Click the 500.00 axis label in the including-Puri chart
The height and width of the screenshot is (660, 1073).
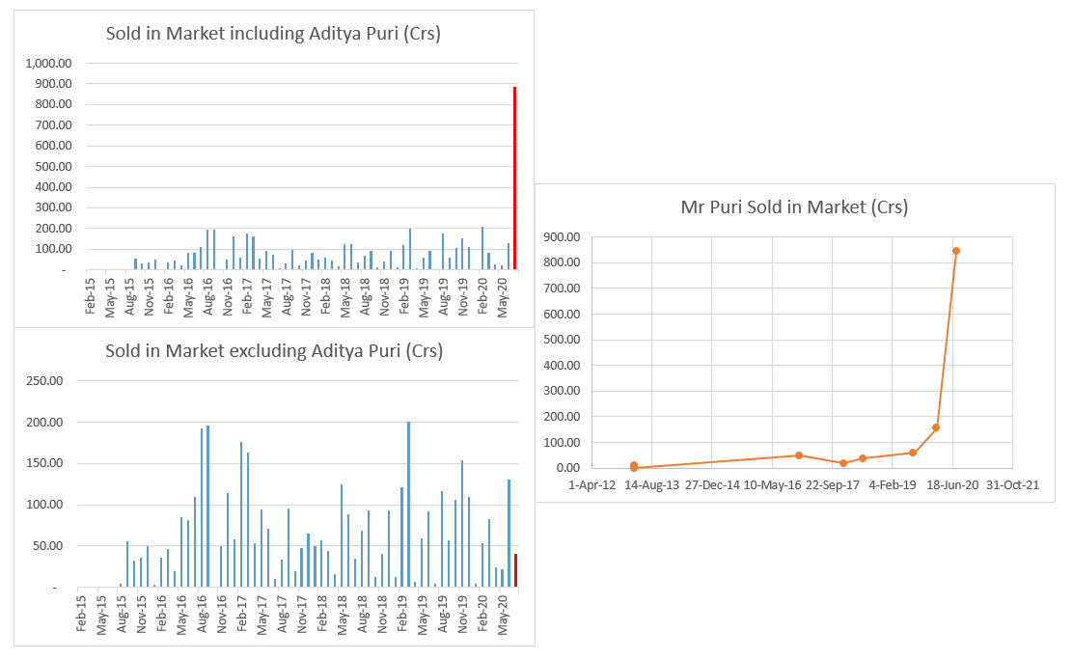53,166
